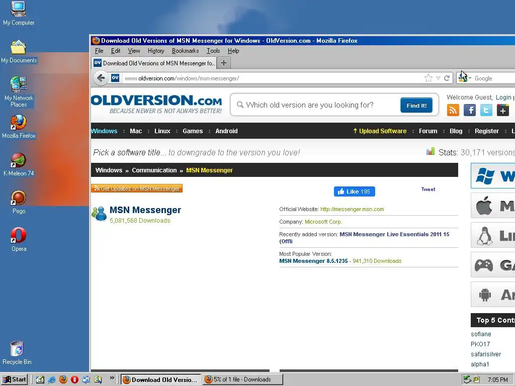This screenshot has width=515, height=386.
Task: Click Upload Software link
Action: coord(380,131)
